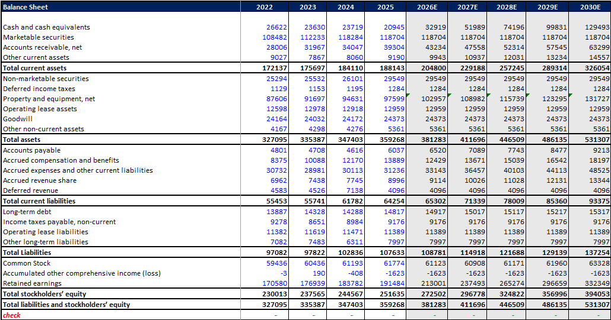Select Other current assets 2024 value 8060
Image resolution: width=611 pixels, height=320 pixels.
[x=352, y=57]
